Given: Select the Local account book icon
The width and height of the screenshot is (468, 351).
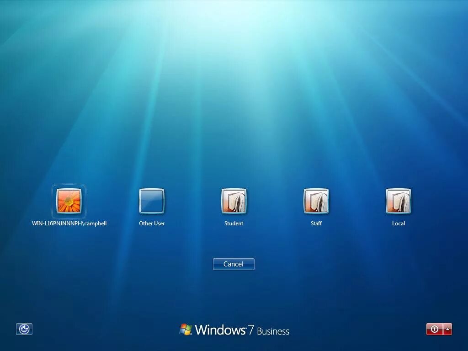Looking at the screenshot, I should (399, 201).
